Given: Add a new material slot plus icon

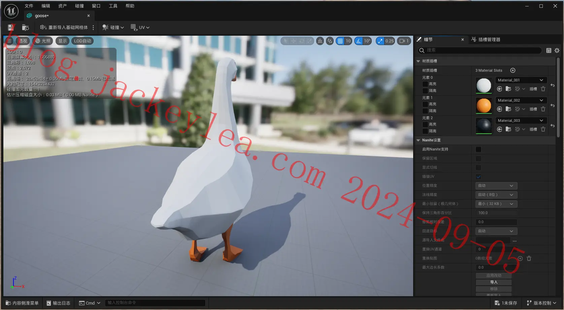Looking at the screenshot, I should click(x=513, y=70).
